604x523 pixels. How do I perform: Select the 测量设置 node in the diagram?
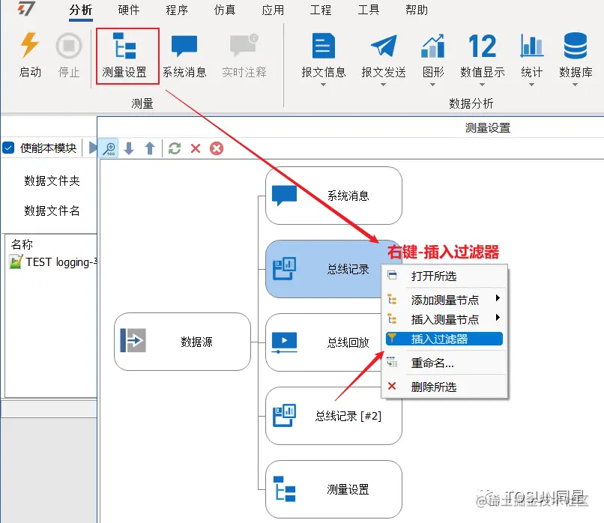(333, 489)
